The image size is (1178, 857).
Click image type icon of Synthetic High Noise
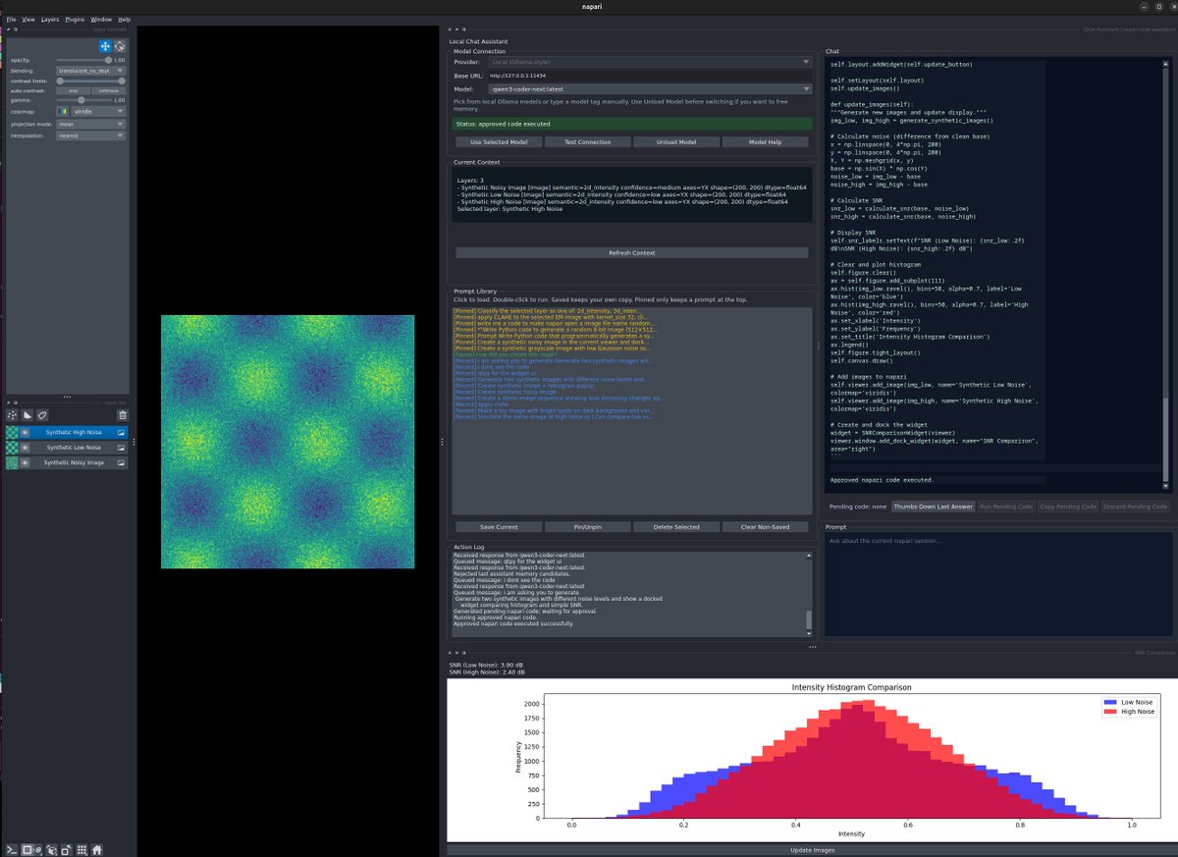[122, 432]
